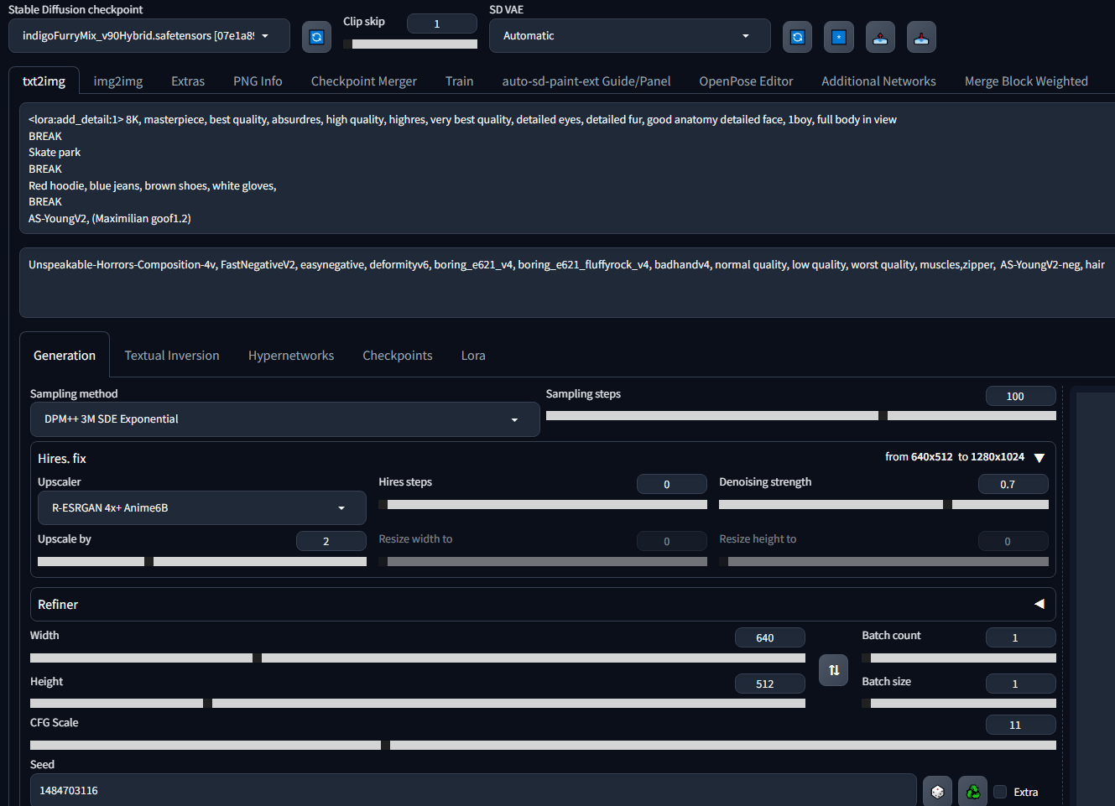Open the Sampling method dropdown

click(x=284, y=419)
